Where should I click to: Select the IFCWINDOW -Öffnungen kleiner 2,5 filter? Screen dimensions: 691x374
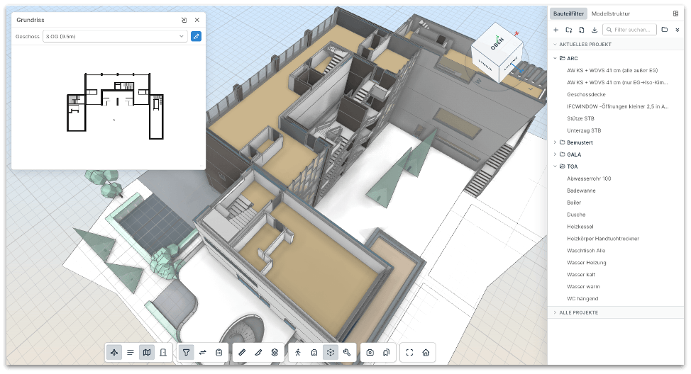pyautogui.click(x=617, y=106)
